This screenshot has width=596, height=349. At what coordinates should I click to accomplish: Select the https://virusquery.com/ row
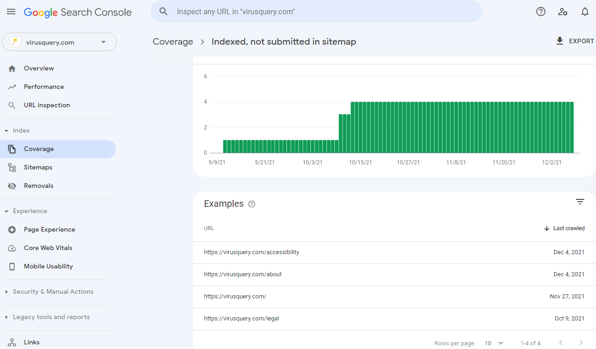[x=394, y=297]
